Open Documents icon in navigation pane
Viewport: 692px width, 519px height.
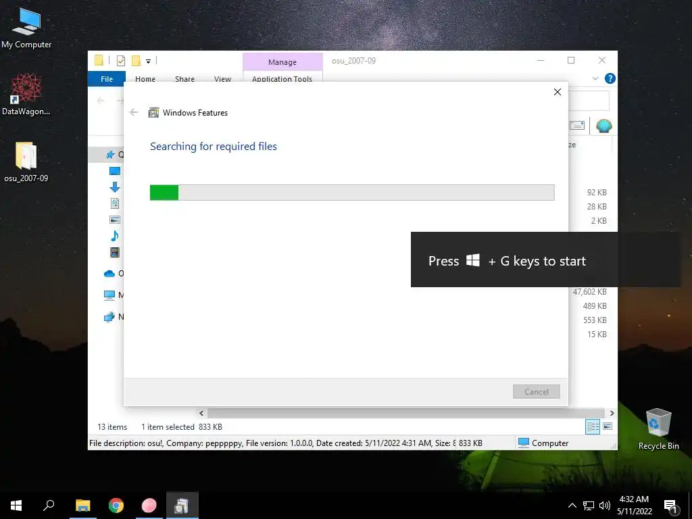pos(115,203)
